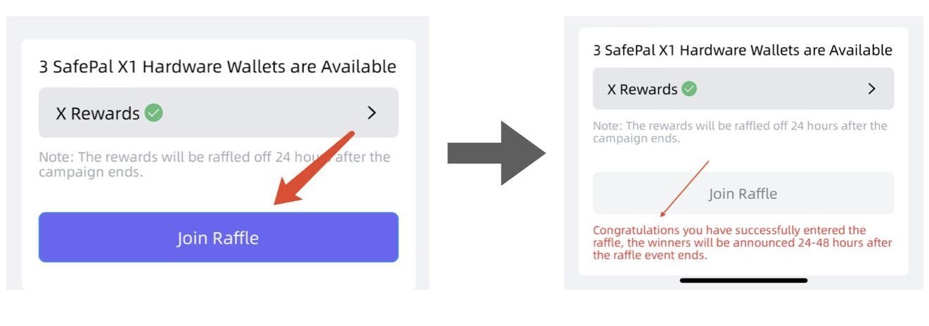Image resolution: width=929 pixels, height=326 pixels.
Task: Click green checkmark badge in right screenshot
Action: click(689, 89)
